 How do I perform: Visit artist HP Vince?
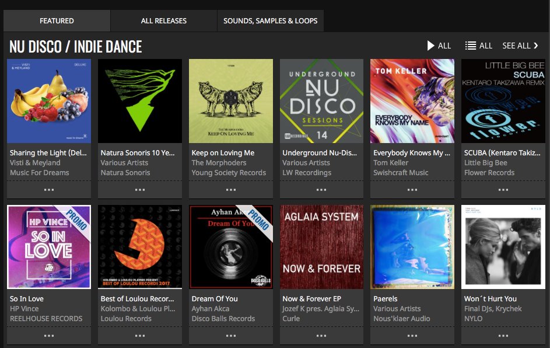(x=24, y=309)
